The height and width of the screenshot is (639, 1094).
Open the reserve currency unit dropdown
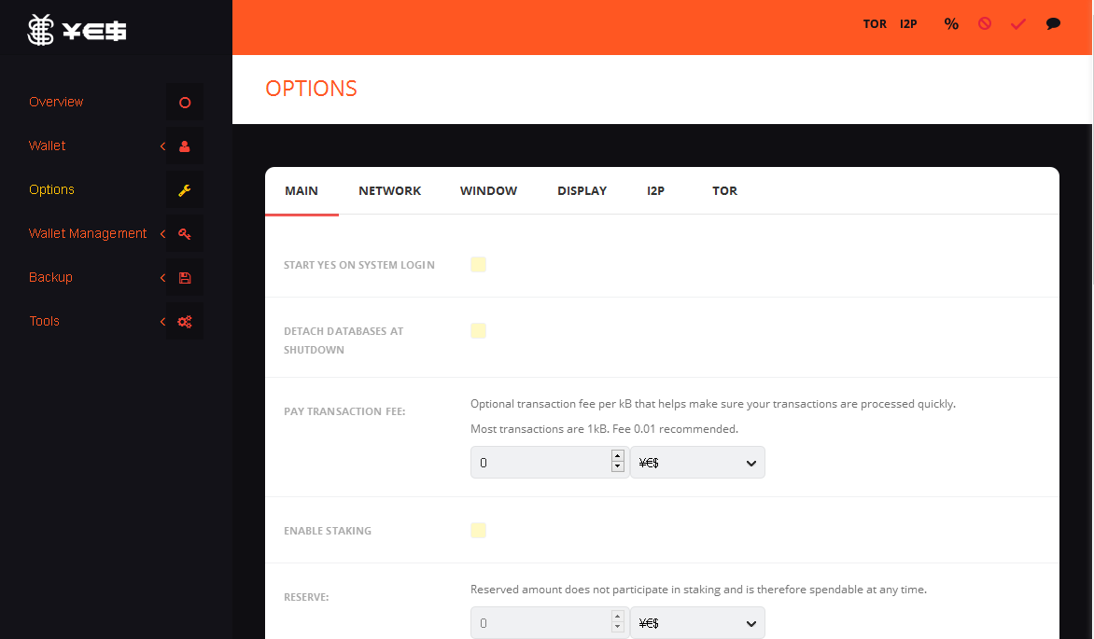(x=697, y=623)
